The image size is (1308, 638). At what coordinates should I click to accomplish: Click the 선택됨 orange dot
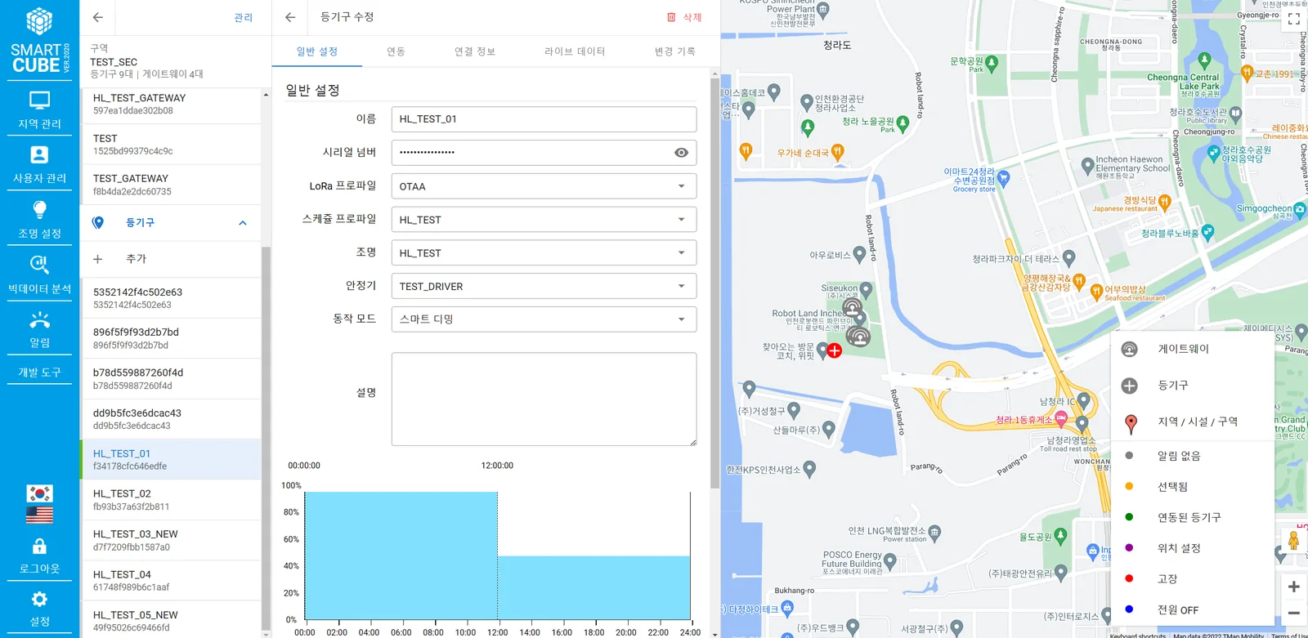tap(1129, 486)
